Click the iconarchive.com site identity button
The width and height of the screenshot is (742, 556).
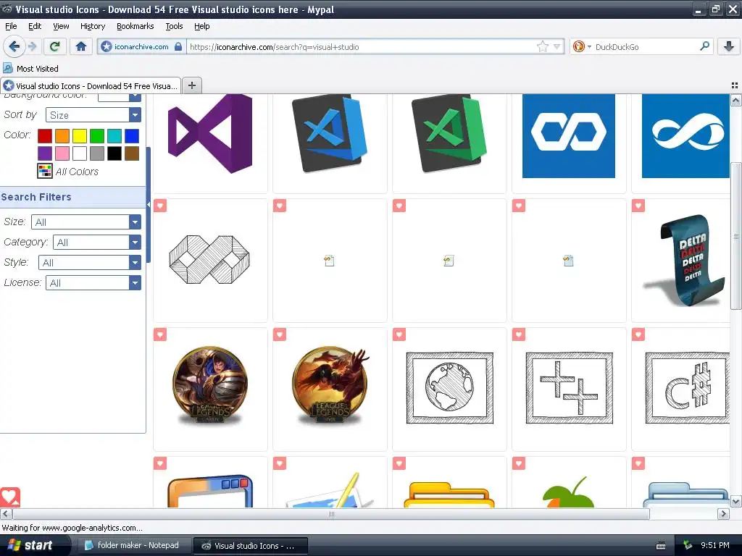click(141, 46)
